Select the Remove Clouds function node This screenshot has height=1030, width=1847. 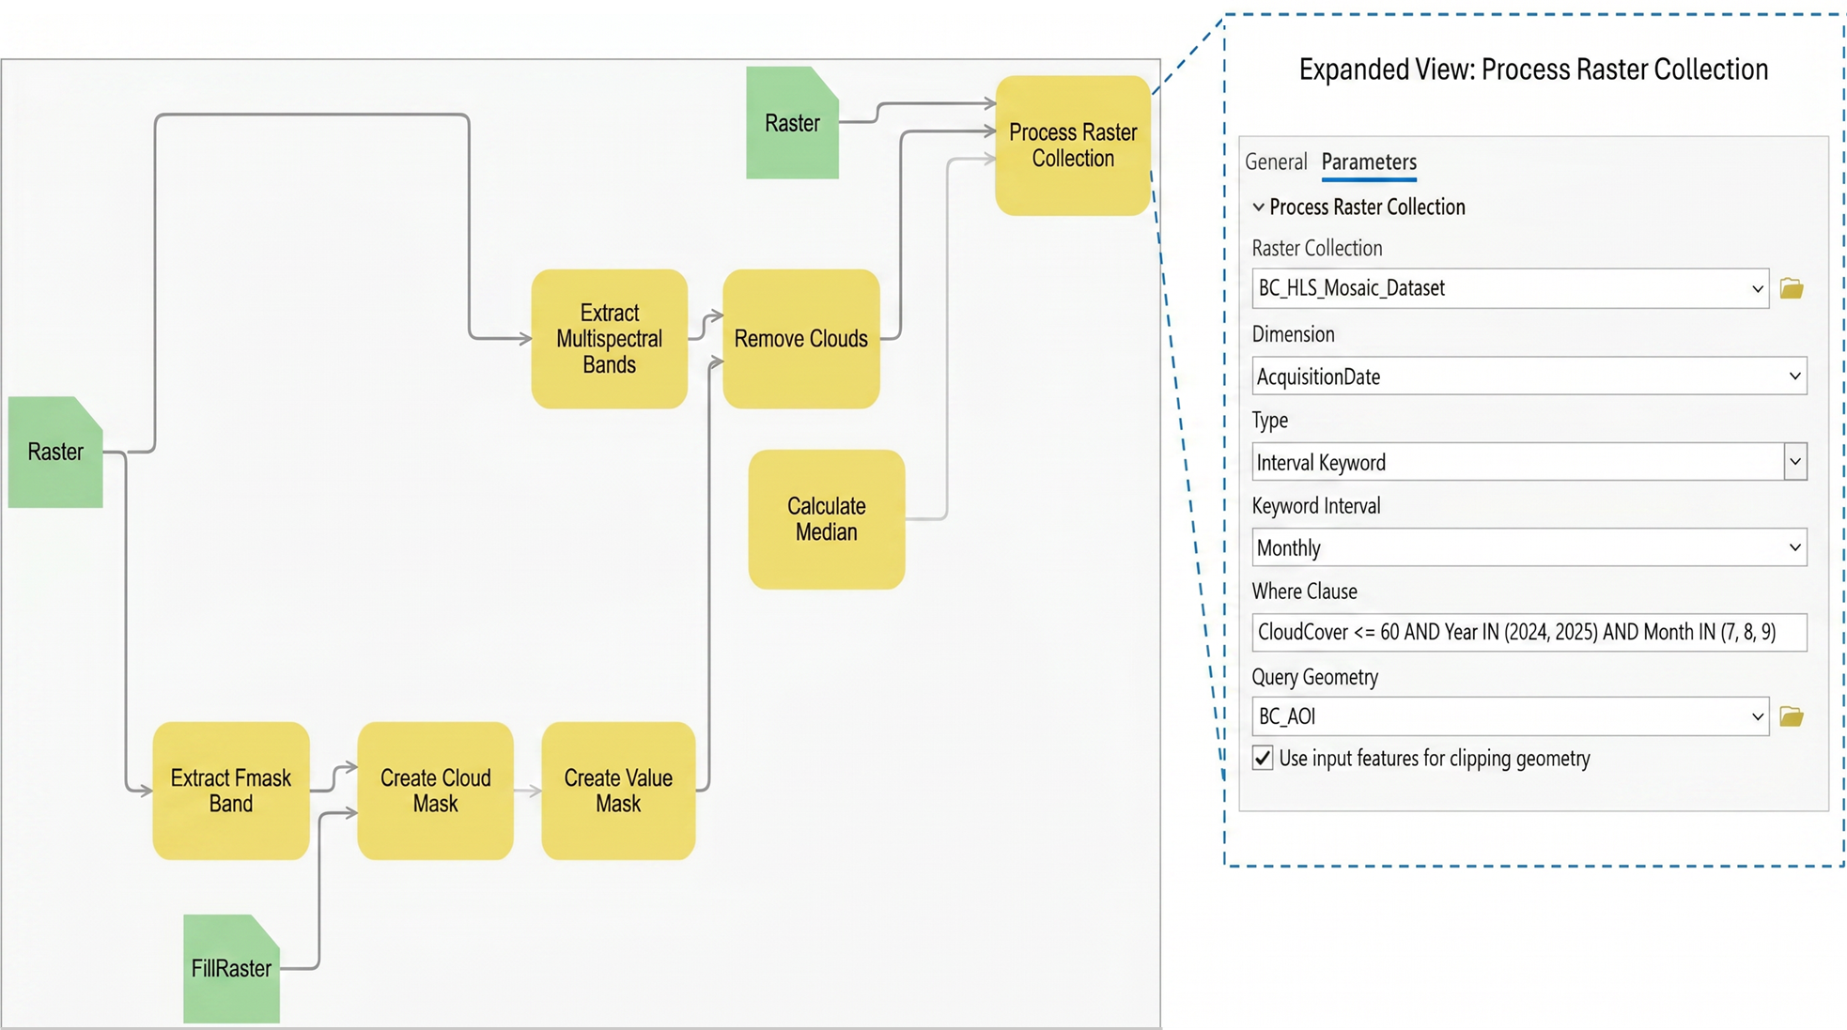tap(801, 339)
